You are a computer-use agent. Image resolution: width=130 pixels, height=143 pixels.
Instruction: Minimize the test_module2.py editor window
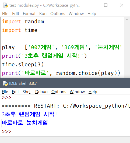click(90, 5)
